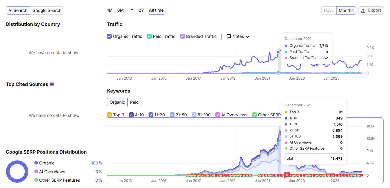
Task: Click the Total 13,473 value in Keywords tooltip
Action: pos(336,158)
